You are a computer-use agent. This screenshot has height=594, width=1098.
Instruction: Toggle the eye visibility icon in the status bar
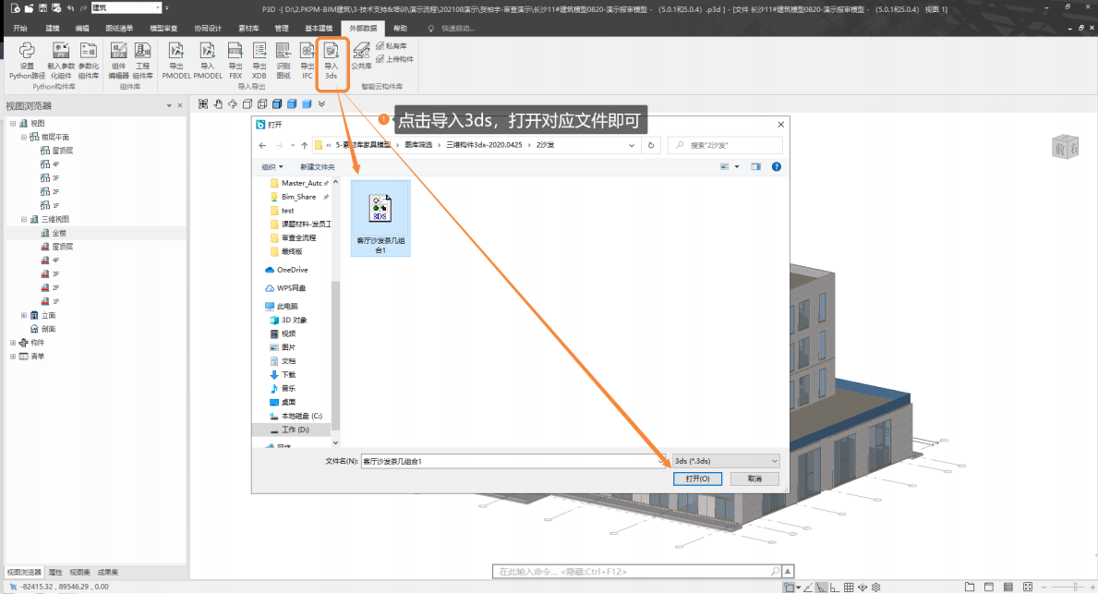coord(863,587)
